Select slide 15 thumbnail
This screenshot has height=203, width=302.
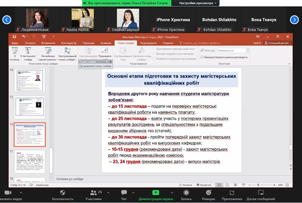(x=30, y=107)
